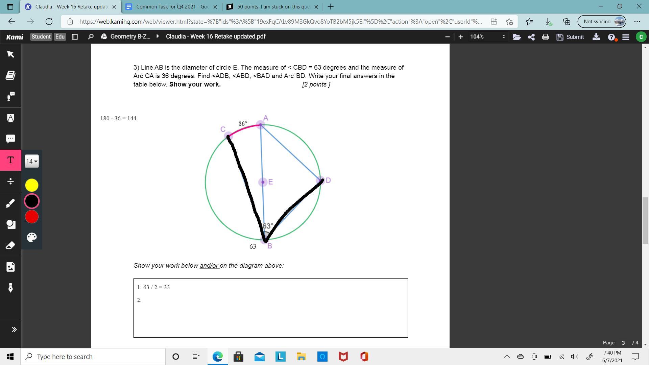
Task: Switch to the 50 points tab
Action: pos(273,7)
